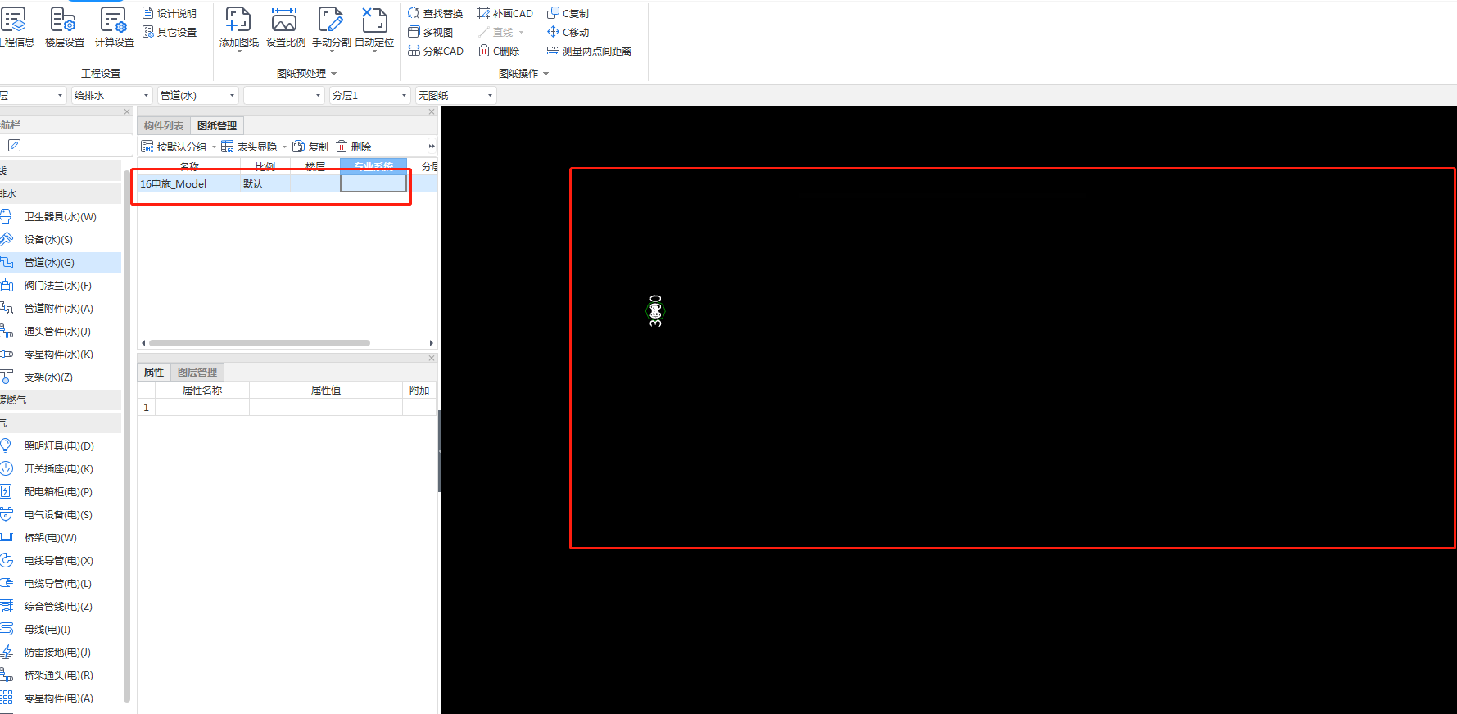Select 防雷接地(电)(J) component

tap(61, 653)
